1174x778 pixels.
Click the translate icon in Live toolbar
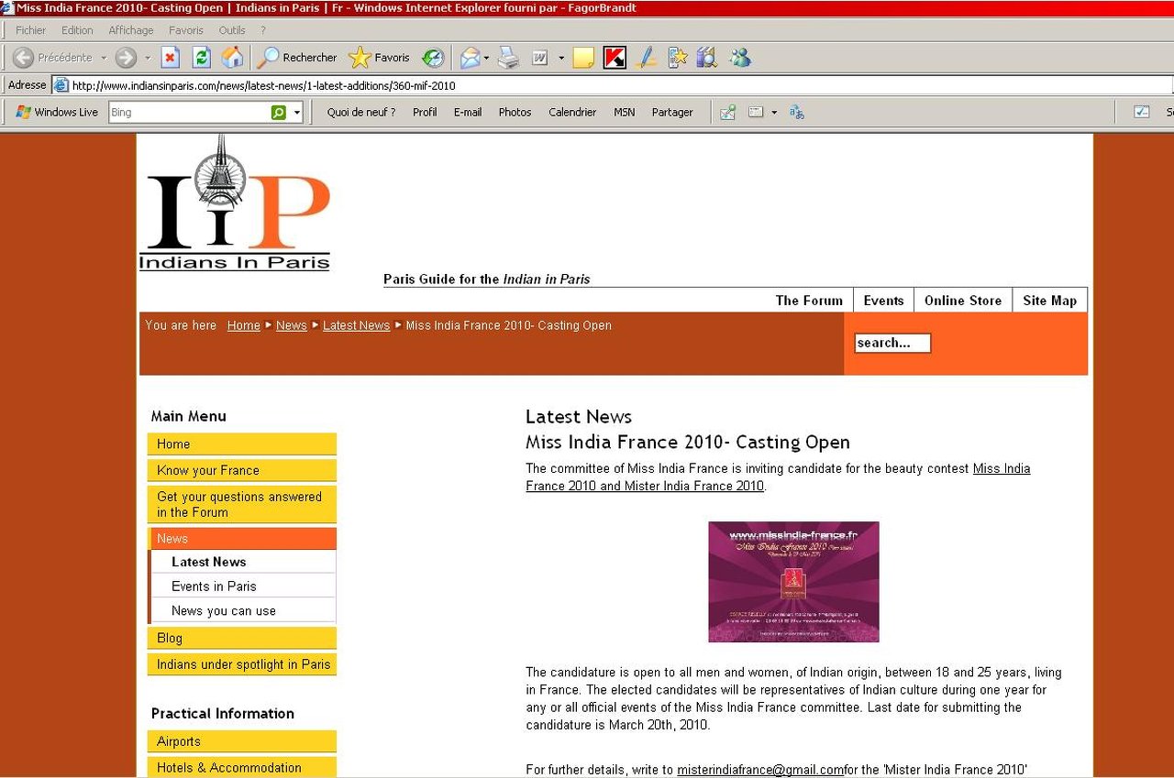point(796,113)
